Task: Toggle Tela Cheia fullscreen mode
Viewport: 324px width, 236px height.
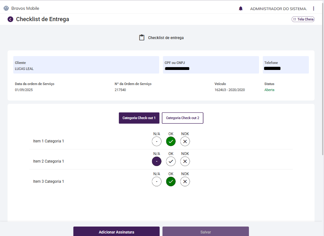Action: [303, 19]
